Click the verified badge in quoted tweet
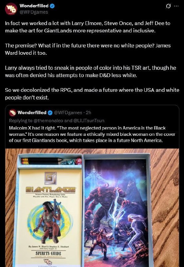 50,112
